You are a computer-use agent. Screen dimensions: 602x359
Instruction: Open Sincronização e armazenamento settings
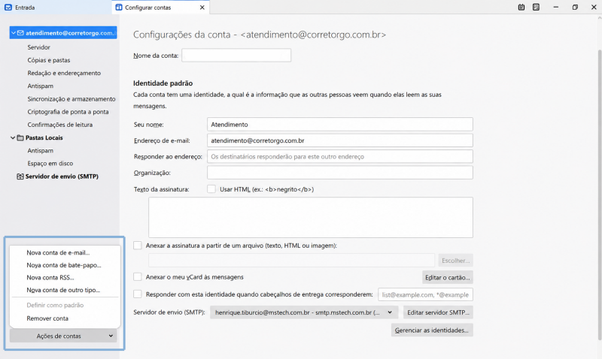point(71,99)
